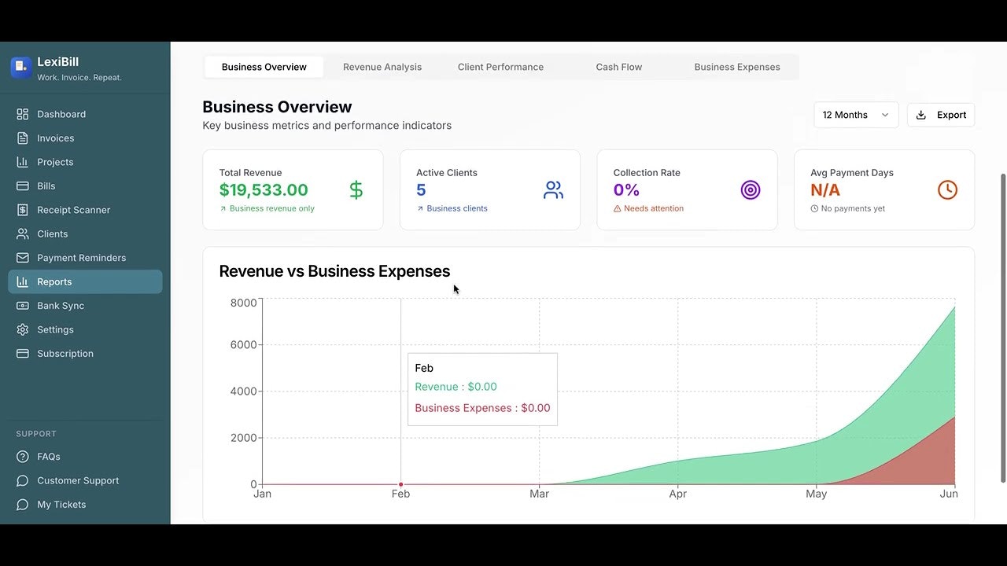Screen dimensions: 1007x566
Task: Click the FAQs question mark icon
Action: 23,457
